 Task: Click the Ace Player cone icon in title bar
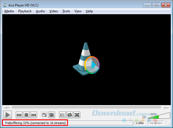[x=5, y=5]
